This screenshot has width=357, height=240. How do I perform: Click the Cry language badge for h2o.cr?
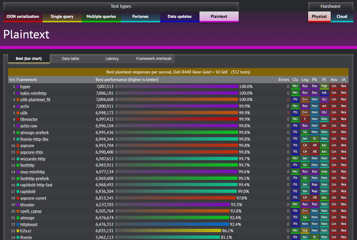tap(305, 231)
